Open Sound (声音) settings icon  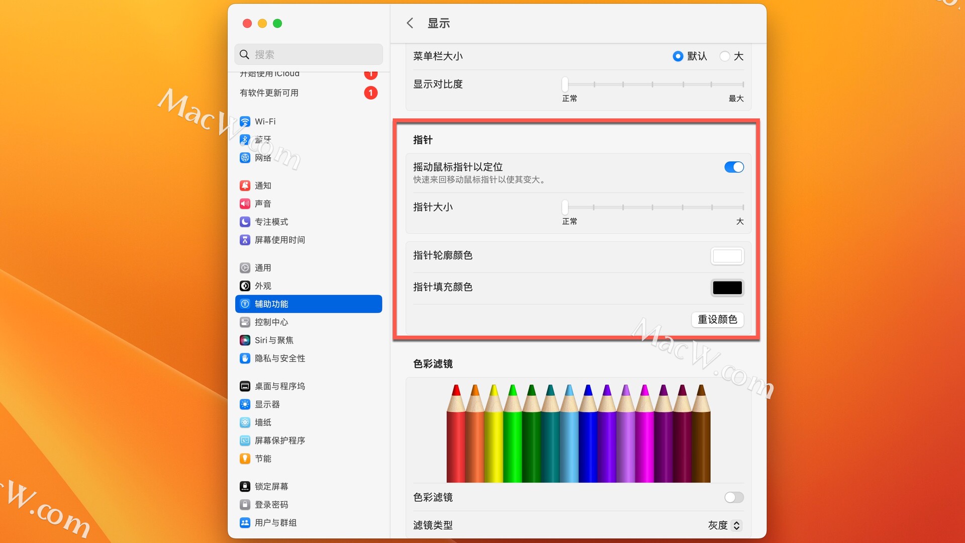point(245,204)
